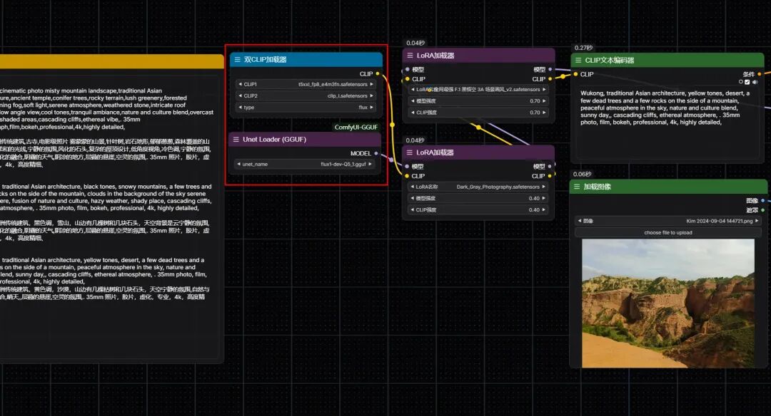This screenshot has width=771, height=416.
Task: Click next arrow on the unet_name field
Action: pos(371,165)
